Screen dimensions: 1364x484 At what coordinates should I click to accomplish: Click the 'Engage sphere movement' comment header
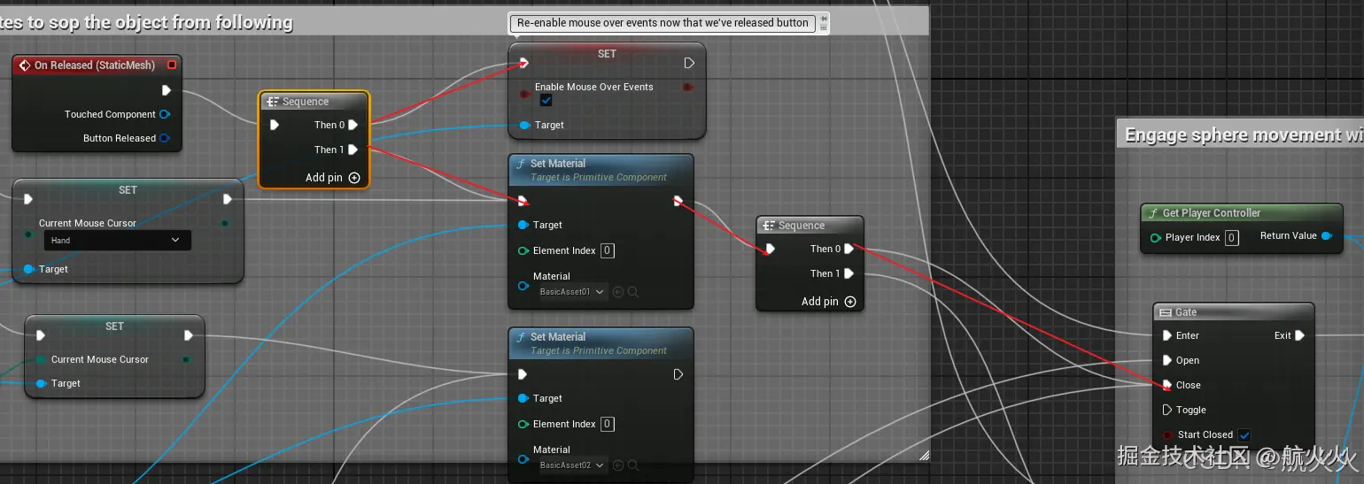1240,134
